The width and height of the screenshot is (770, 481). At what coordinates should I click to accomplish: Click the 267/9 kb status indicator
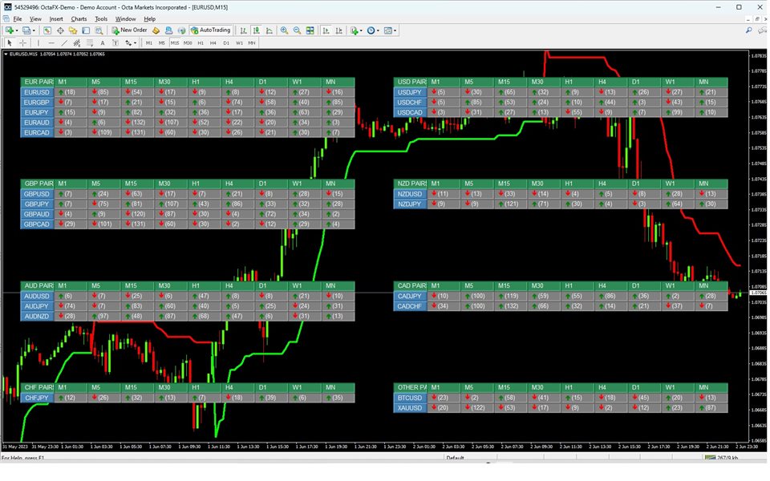722,458
